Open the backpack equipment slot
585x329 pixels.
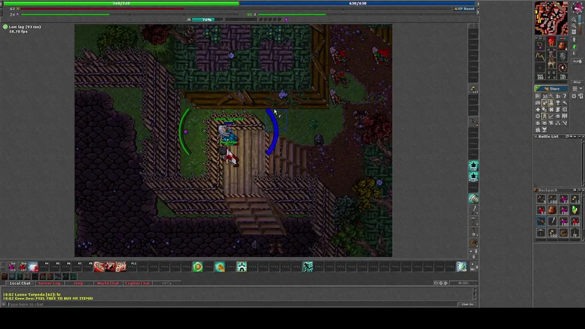[x=563, y=45]
